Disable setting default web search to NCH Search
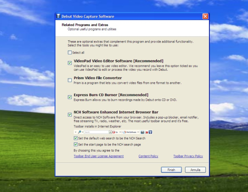 point(76,138)
